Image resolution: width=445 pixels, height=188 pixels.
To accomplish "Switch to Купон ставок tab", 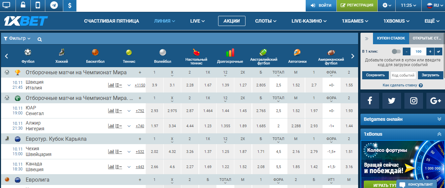I will click(x=391, y=38).
